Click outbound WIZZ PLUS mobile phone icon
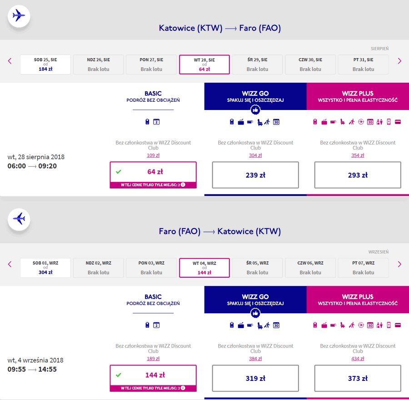 click(x=389, y=122)
